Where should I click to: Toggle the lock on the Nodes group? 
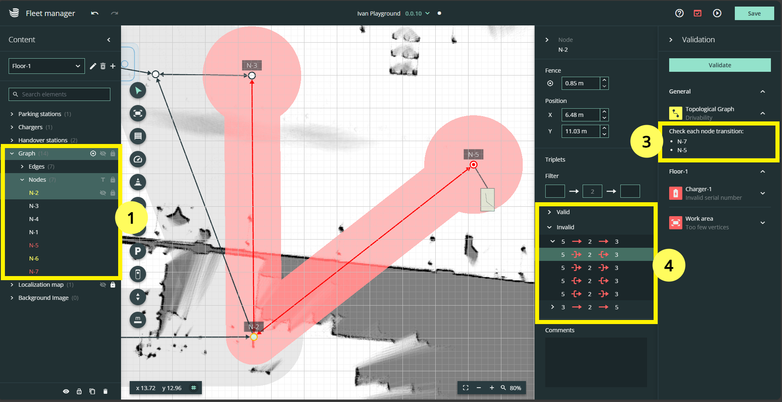coord(113,179)
